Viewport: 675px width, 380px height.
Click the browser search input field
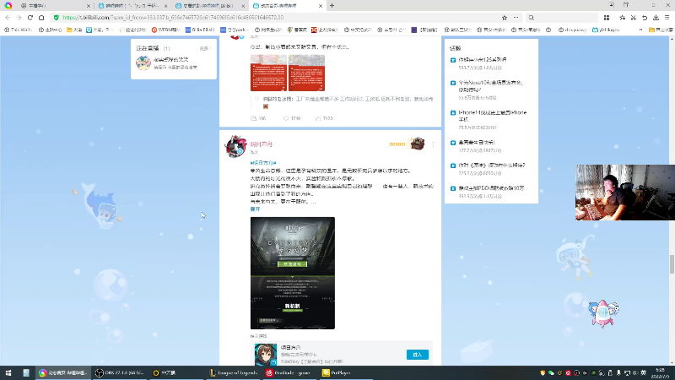[566, 18]
